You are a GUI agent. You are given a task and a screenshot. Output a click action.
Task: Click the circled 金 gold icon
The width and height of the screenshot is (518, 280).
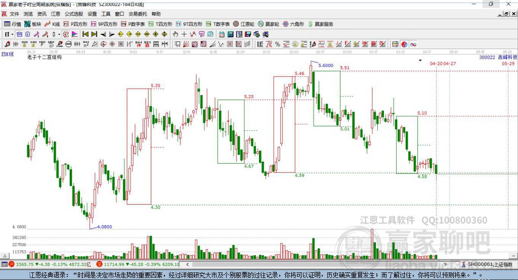click(295, 44)
